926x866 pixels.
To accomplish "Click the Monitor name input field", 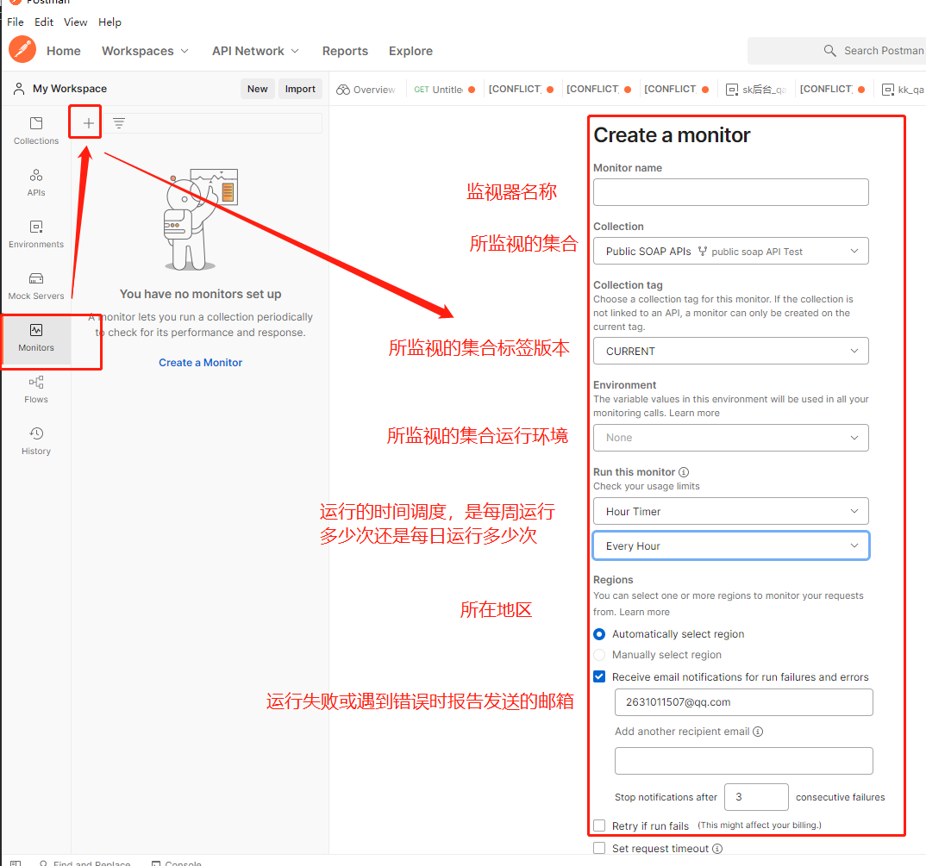I will pos(730,192).
